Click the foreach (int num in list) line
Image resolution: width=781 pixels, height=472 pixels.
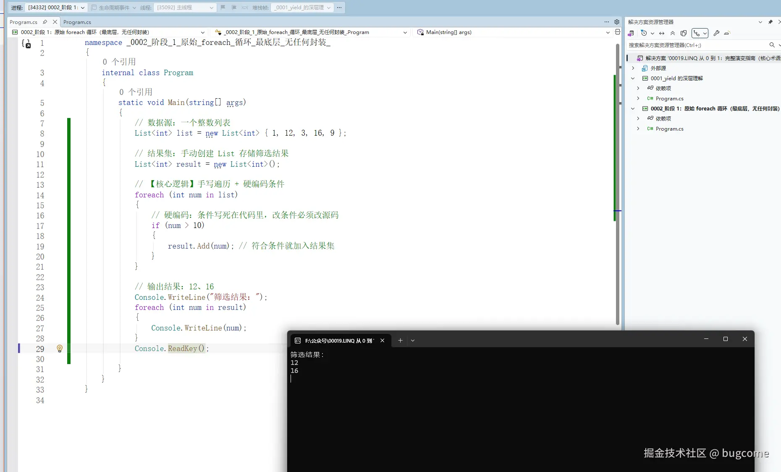pyautogui.click(x=186, y=195)
